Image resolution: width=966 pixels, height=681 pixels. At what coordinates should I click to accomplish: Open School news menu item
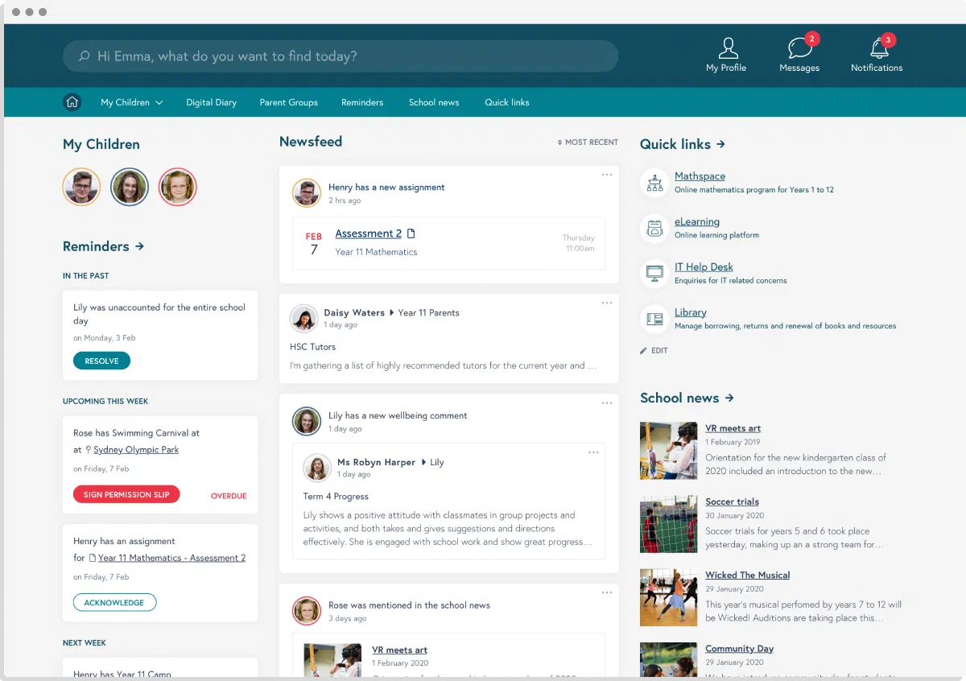click(x=434, y=102)
